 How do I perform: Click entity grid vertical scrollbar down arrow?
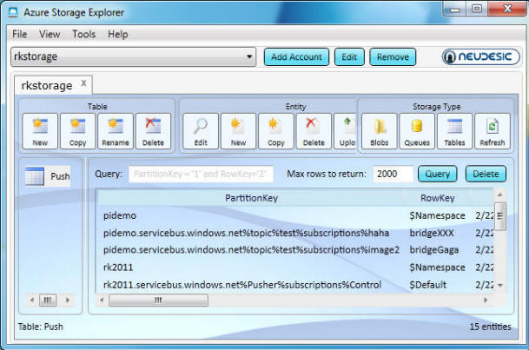[x=500, y=285]
